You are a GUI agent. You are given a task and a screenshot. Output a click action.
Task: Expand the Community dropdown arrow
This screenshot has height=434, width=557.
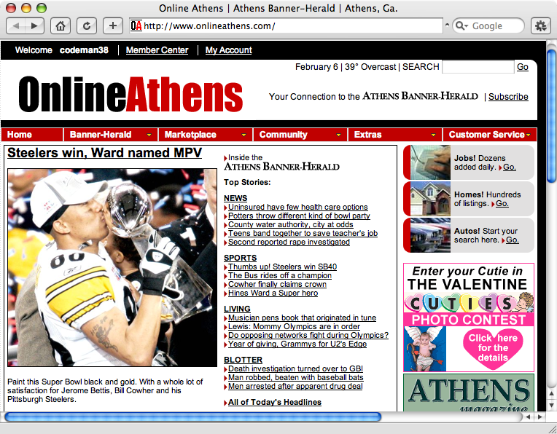(x=338, y=135)
